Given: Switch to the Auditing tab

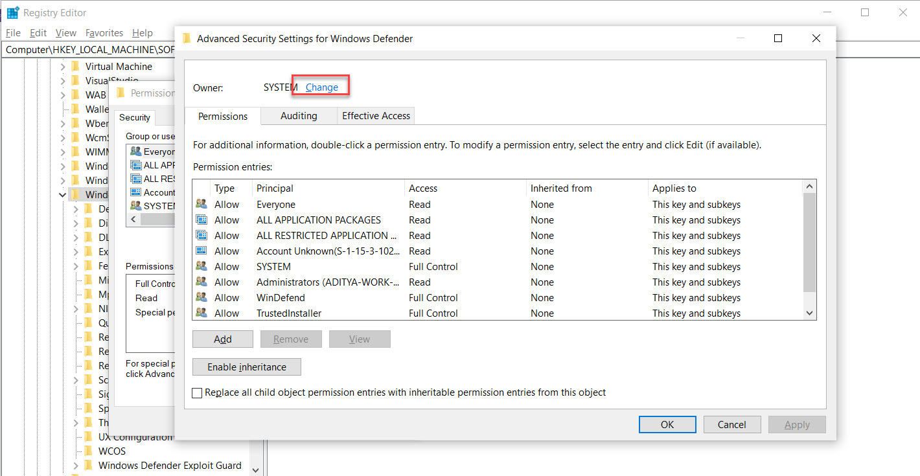Looking at the screenshot, I should point(299,116).
